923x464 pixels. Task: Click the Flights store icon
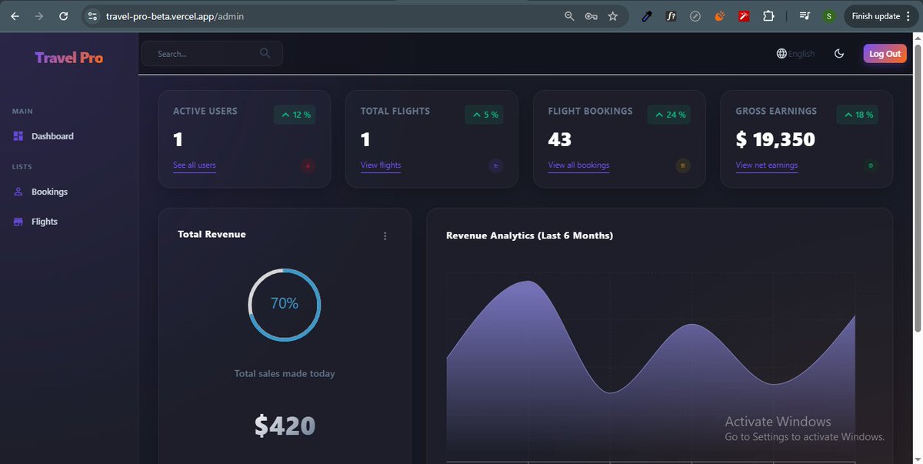(x=19, y=222)
